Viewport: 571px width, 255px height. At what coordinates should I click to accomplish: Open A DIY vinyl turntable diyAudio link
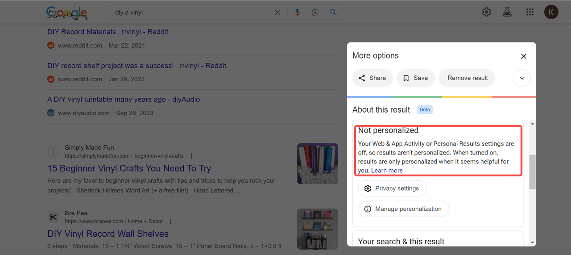tap(124, 99)
